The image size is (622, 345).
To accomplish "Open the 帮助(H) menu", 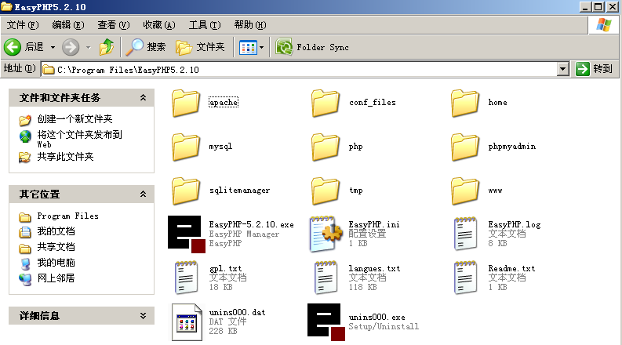I will click(250, 25).
